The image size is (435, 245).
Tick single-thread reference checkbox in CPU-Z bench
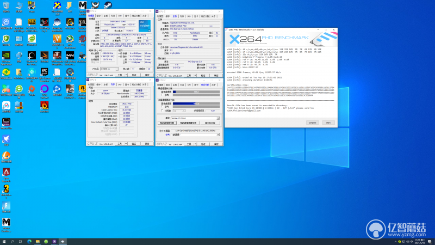[162, 95]
